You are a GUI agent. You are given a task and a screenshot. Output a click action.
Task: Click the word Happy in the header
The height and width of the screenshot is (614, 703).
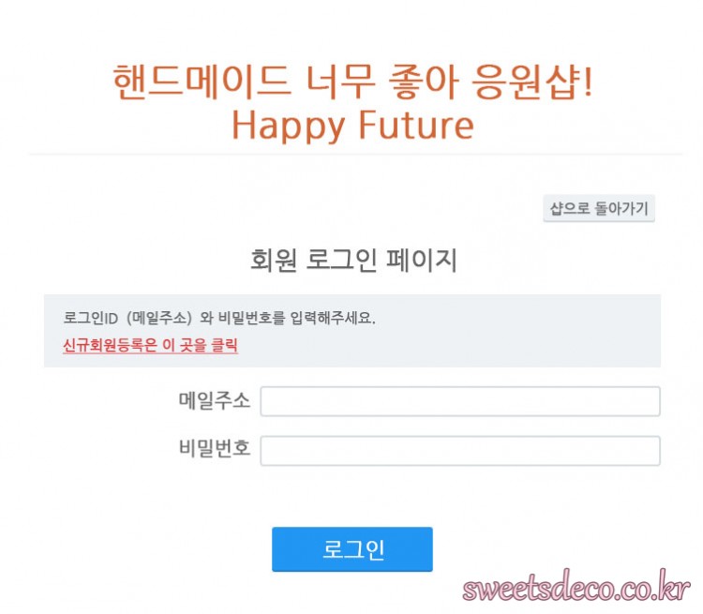[289, 127]
